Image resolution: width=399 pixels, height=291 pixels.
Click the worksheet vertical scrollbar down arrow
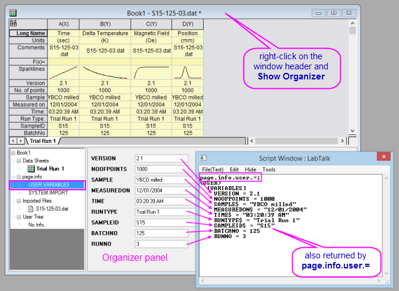point(353,132)
